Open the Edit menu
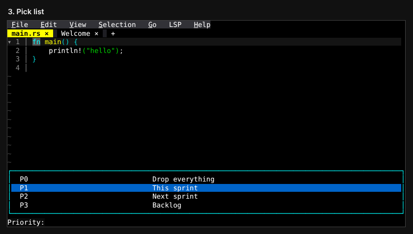 49,25
